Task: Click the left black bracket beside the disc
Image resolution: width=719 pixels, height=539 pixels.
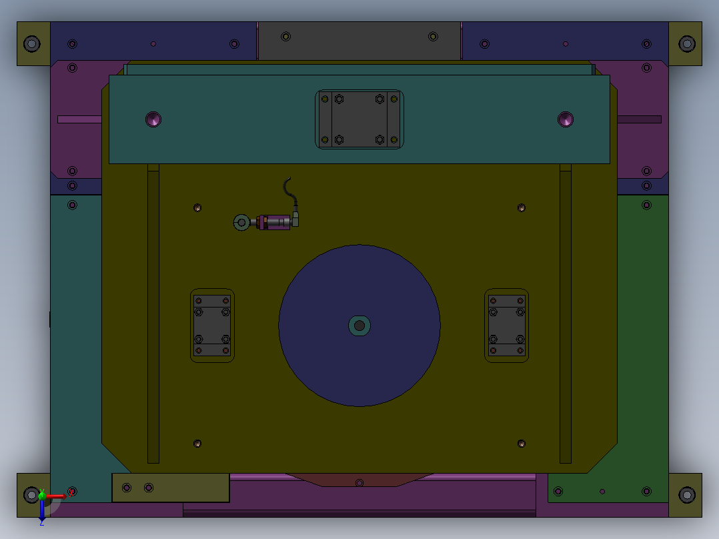Action: click(212, 326)
